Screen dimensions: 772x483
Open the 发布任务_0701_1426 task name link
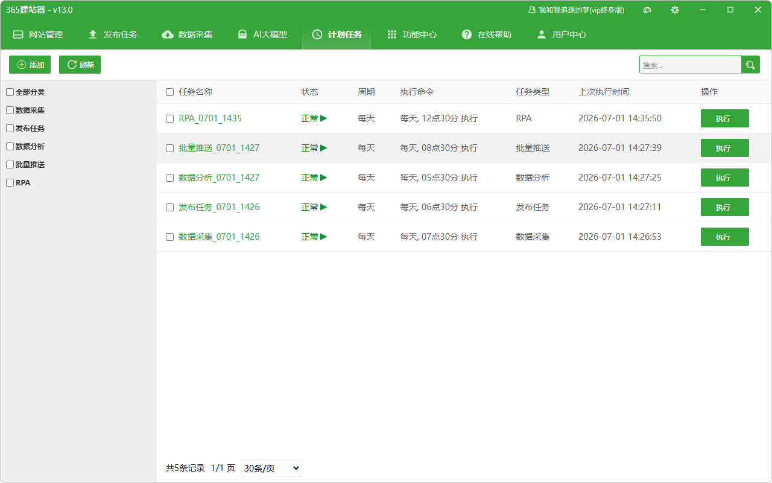(219, 207)
